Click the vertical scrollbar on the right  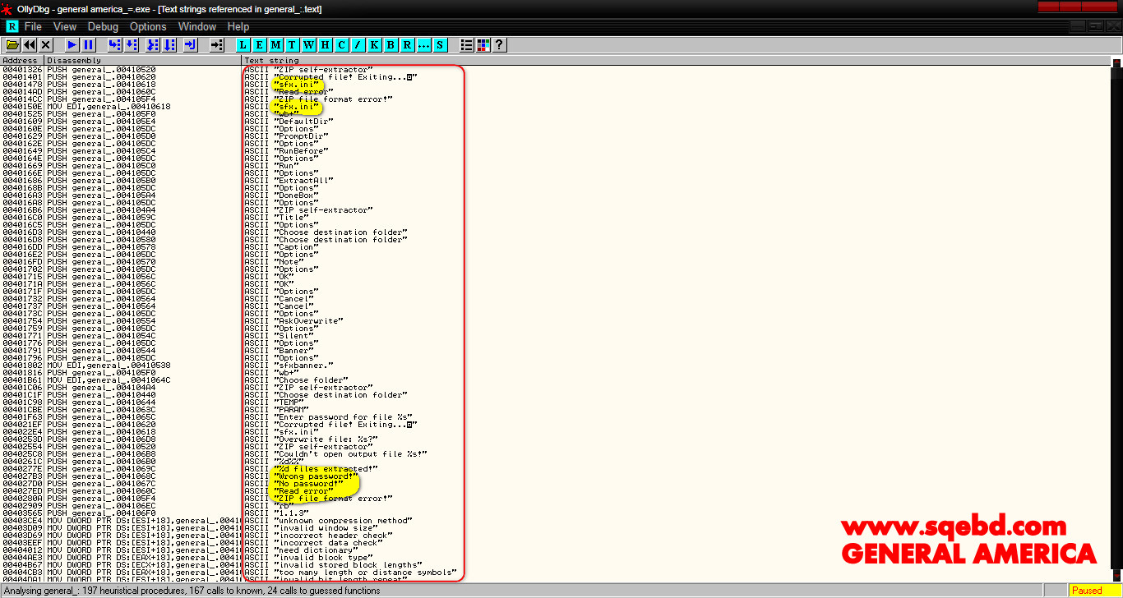tap(1116, 320)
